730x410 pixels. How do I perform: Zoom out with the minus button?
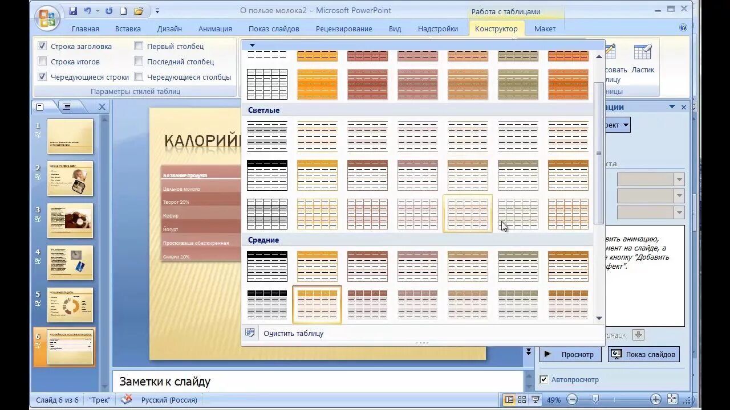pos(571,400)
